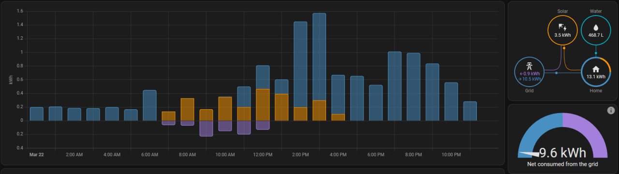Click the orange solar bar at 12 PM
This screenshot has width=619, height=174.
click(263, 105)
